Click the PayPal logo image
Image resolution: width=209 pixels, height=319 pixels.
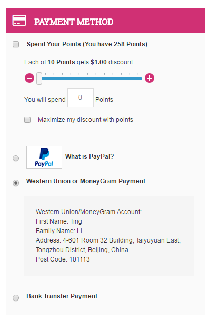coord(44,157)
